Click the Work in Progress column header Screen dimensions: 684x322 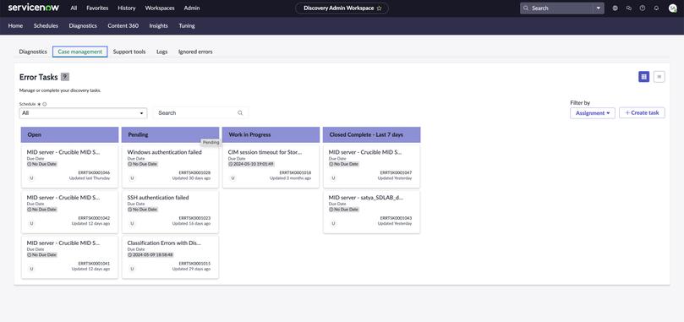271,135
